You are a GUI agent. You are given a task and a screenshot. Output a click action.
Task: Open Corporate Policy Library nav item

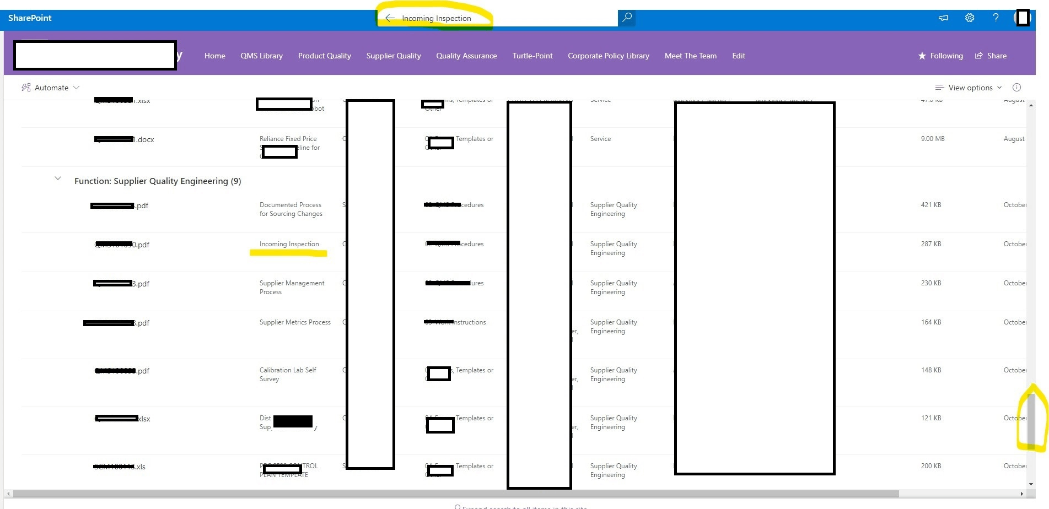tap(609, 56)
